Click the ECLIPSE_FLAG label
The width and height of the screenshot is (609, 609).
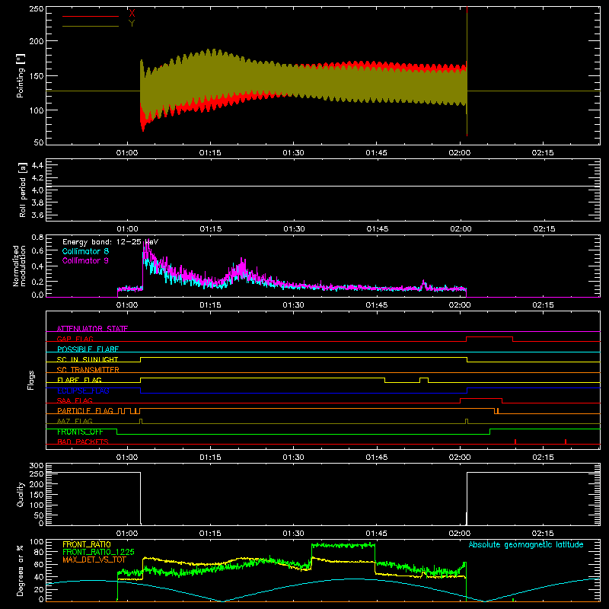(x=83, y=391)
